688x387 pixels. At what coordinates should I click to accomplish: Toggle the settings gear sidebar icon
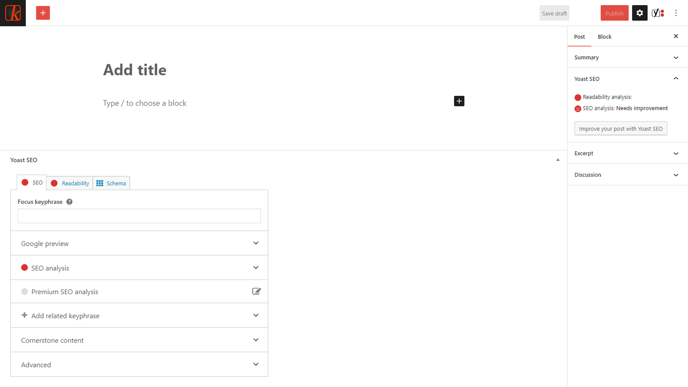[640, 13]
